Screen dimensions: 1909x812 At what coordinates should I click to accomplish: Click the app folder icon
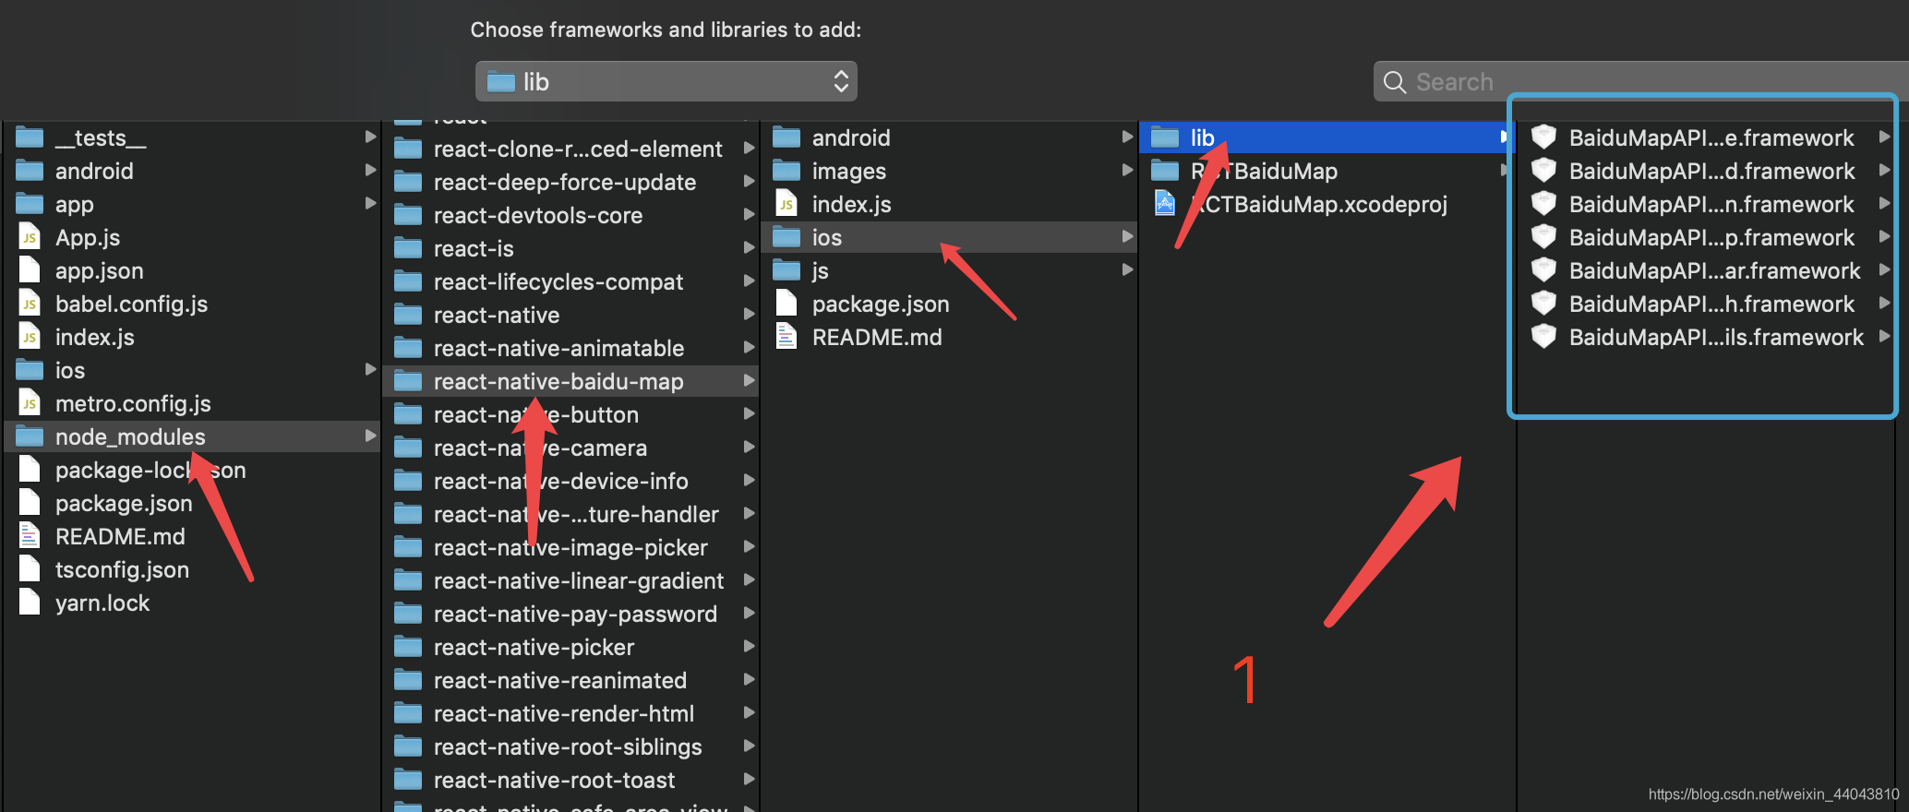point(30,204)
